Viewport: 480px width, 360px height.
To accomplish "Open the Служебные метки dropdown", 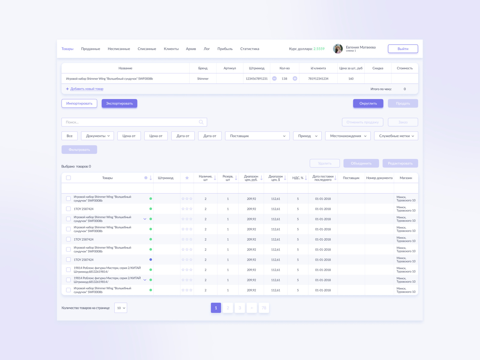I will pos(396,136).
